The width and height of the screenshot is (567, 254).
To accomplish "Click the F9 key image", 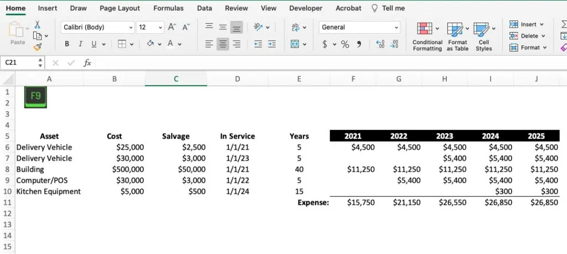I will [35, 97].
